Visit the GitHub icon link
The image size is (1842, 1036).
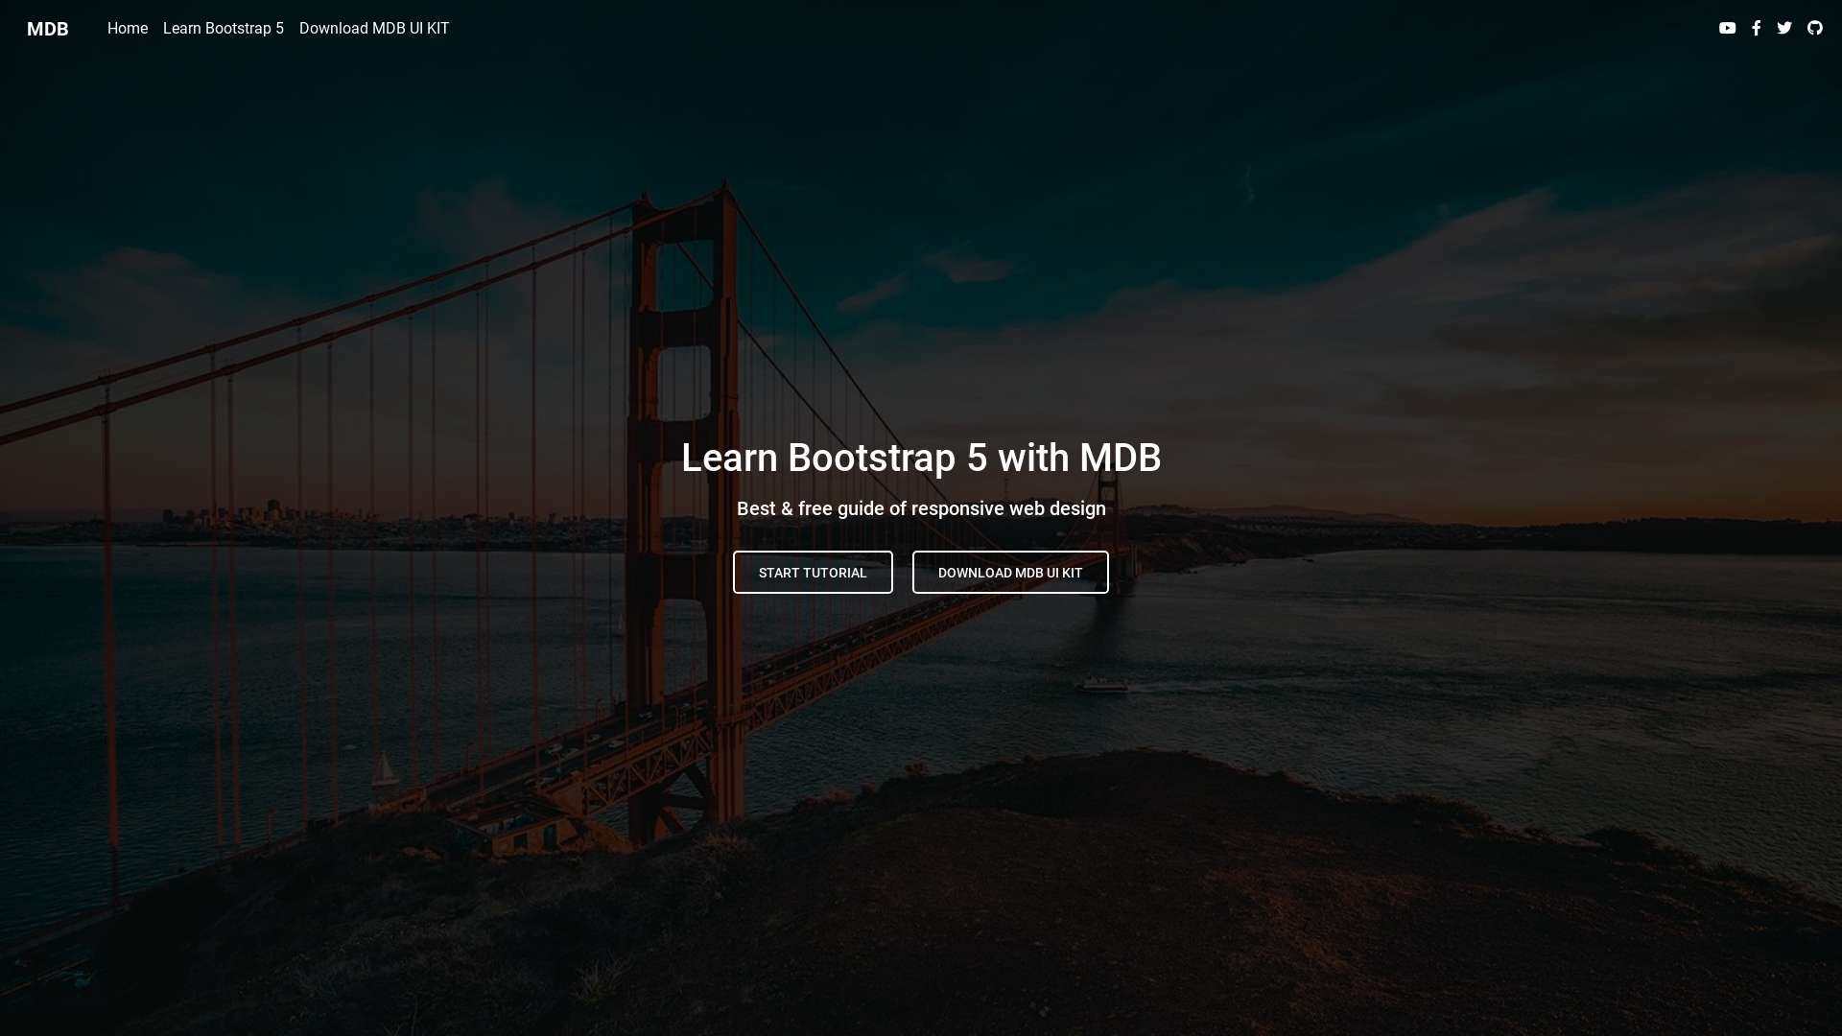point(1814,29)
